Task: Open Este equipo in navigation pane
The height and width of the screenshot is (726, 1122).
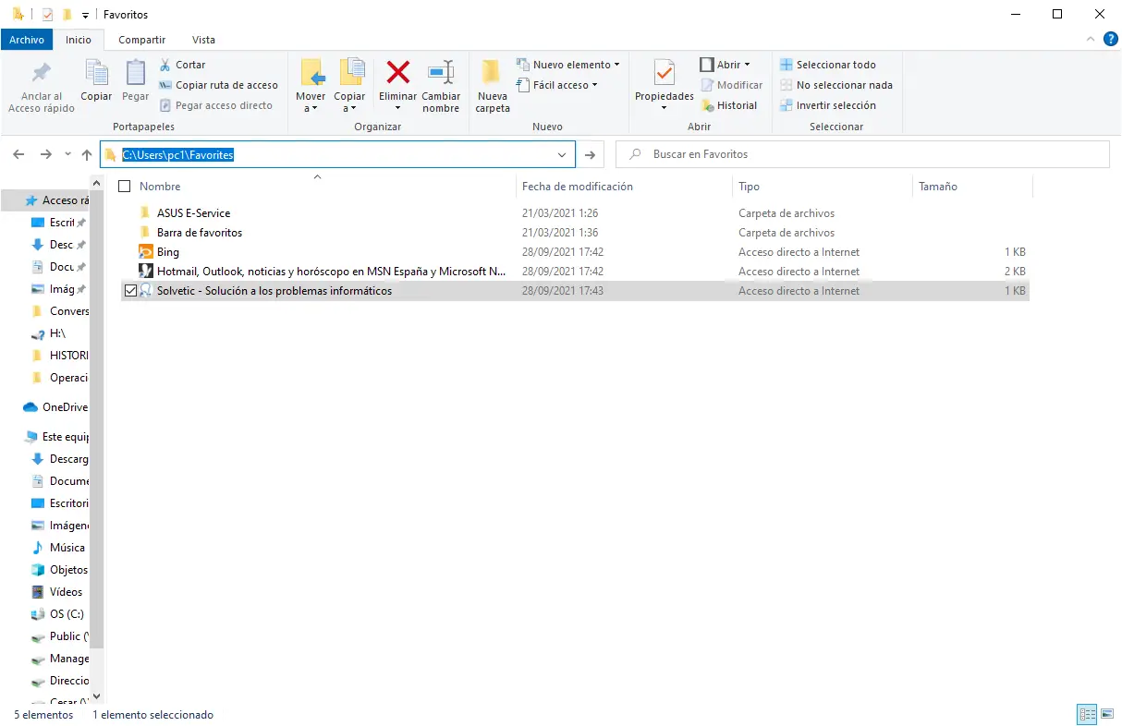Action: [x=57, y=437]
